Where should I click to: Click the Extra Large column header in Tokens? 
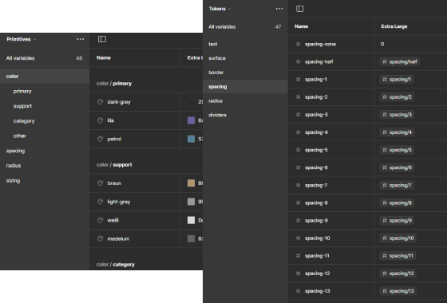coord(394,26)
